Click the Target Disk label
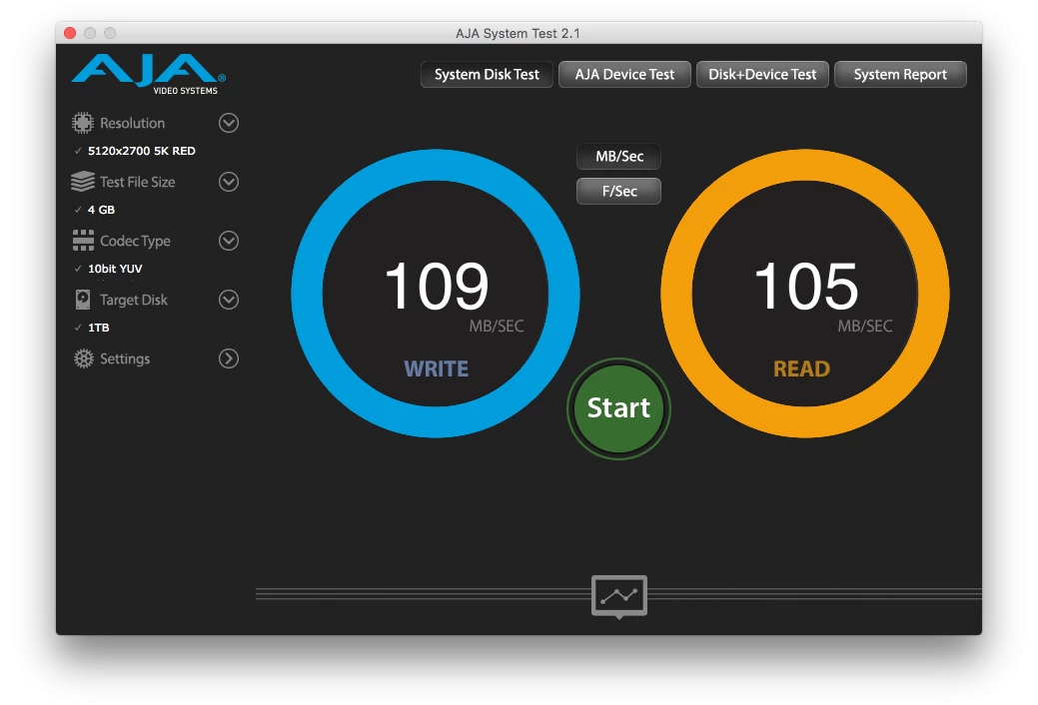Screen dimensions: 1038x705 coord(134,300)
